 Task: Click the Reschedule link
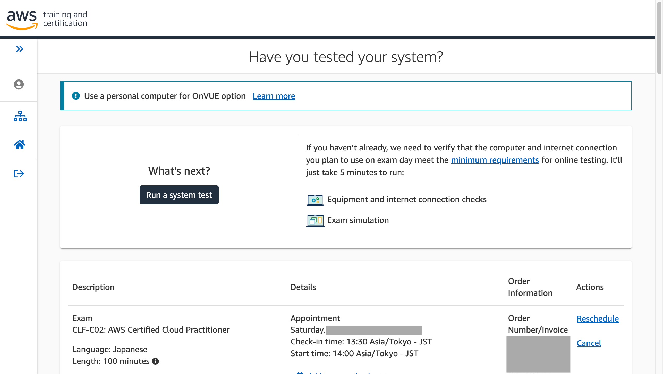tap(598, 319)
